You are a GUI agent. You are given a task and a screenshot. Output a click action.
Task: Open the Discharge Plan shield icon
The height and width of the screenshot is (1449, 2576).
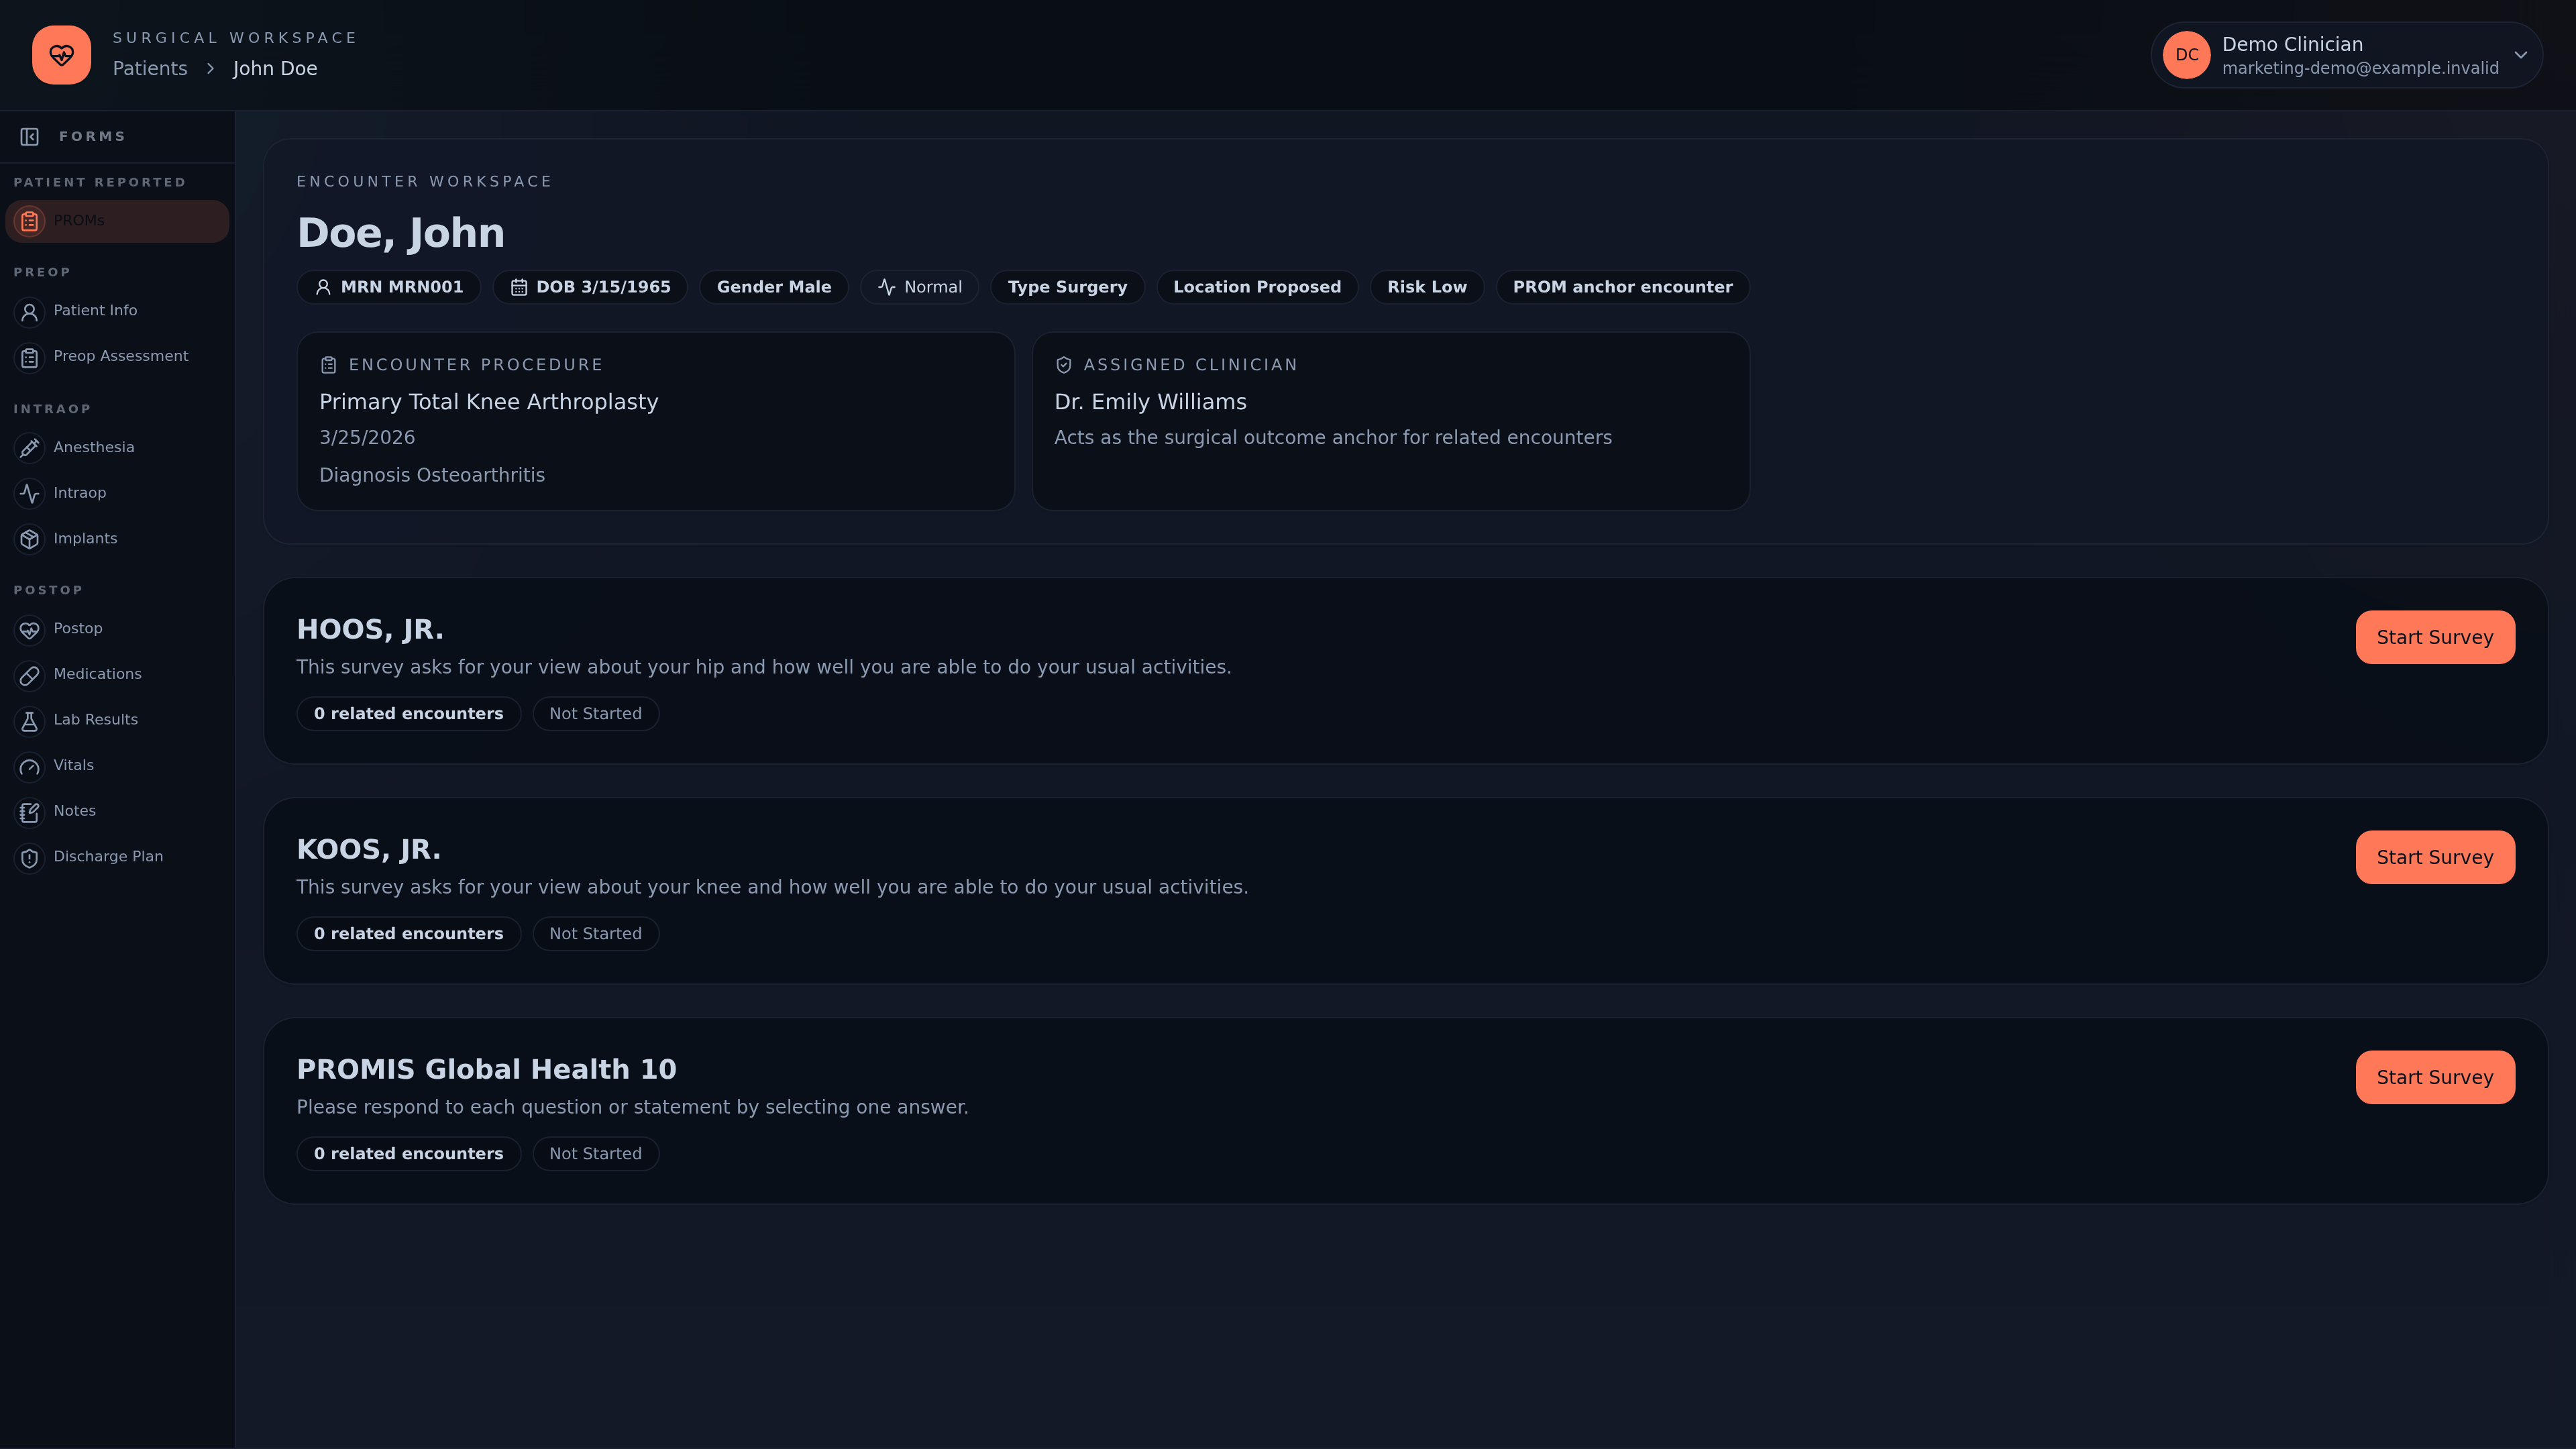point(30,858)
